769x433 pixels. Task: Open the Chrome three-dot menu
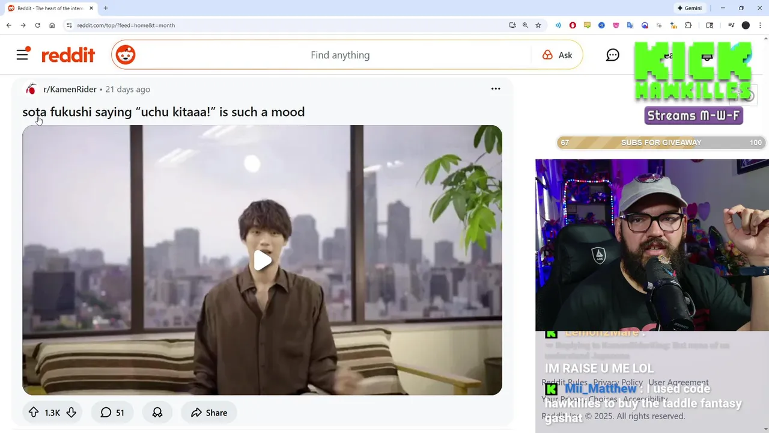click(760, 25)
